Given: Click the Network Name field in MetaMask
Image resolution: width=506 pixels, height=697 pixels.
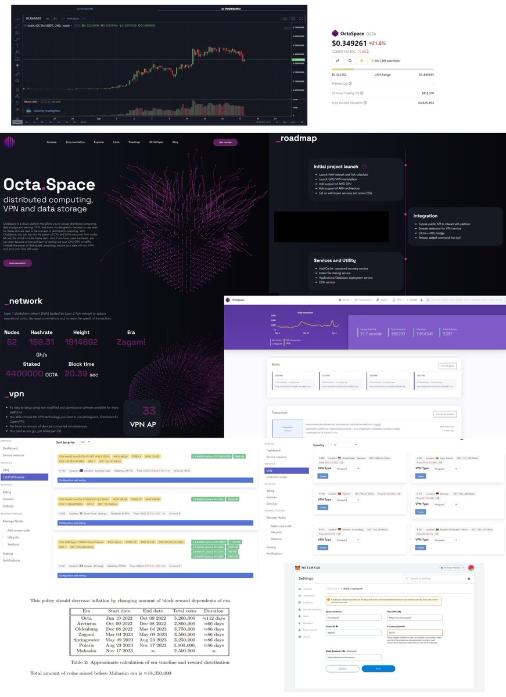Looking at the screenshot, I should (x=353, y=617).
